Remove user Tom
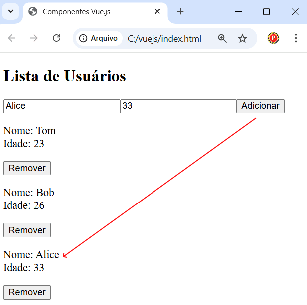 coord(27,168)
